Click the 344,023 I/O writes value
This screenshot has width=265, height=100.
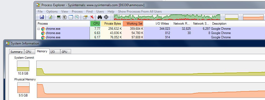coord(165,29)
